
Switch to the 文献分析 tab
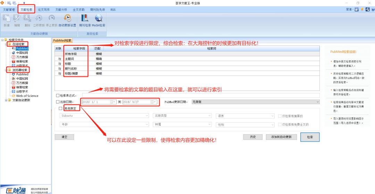point(61,10)
